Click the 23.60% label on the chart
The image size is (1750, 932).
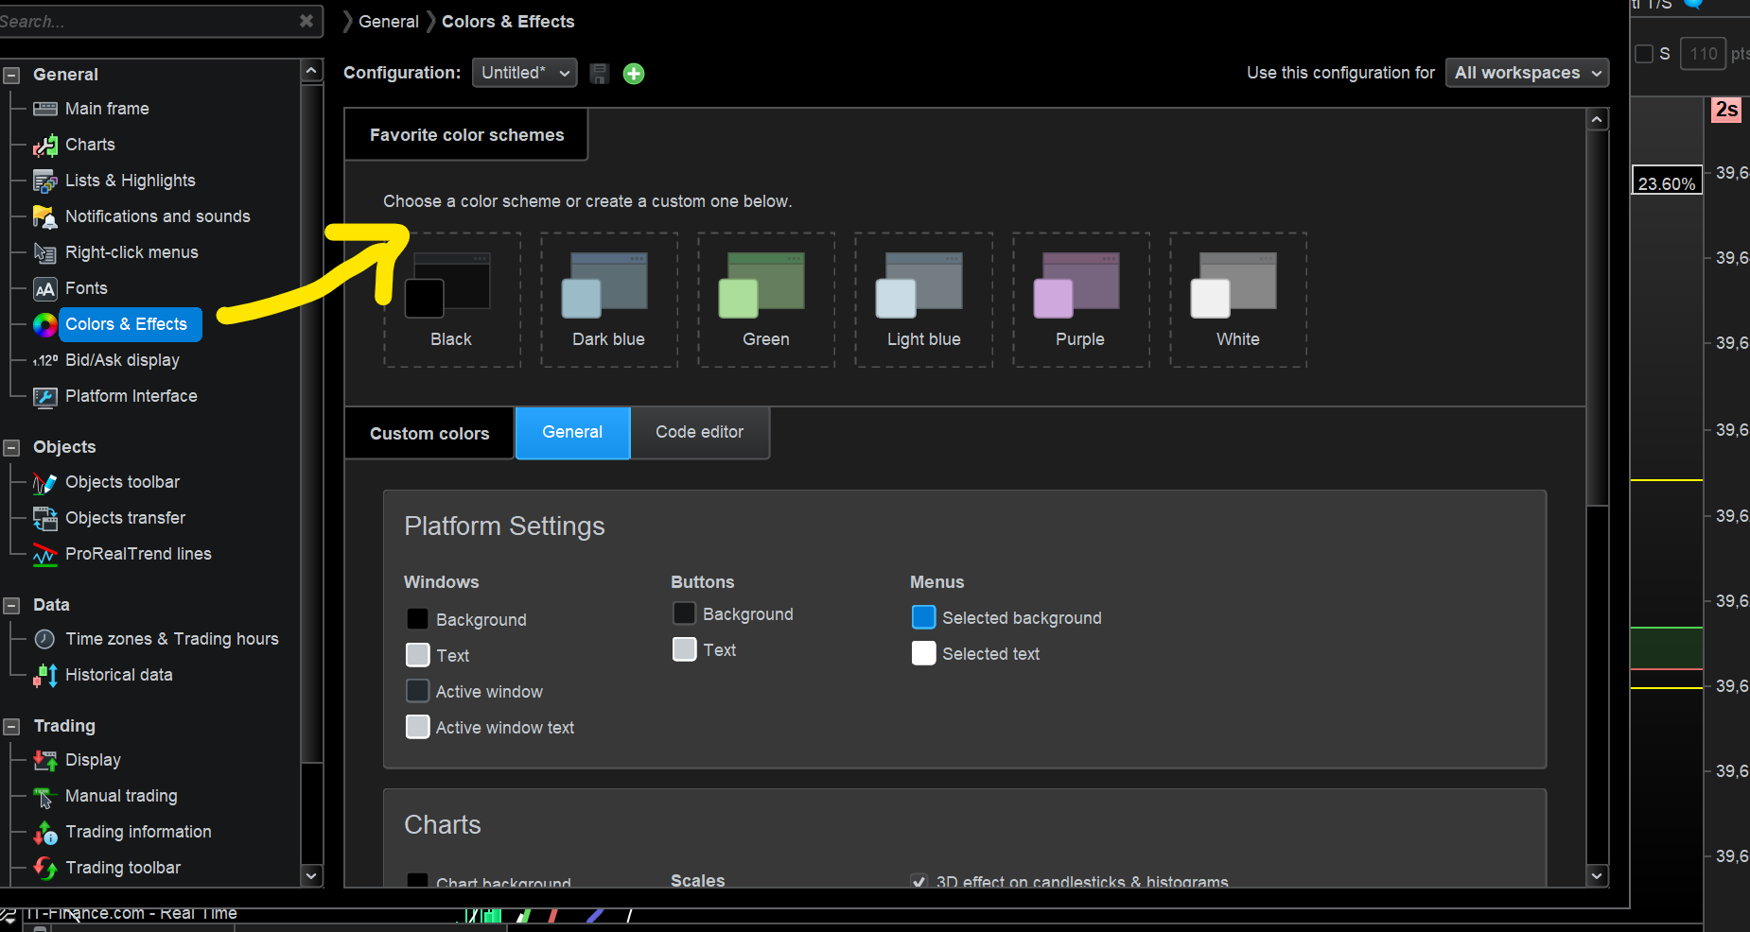[1667, 181]
